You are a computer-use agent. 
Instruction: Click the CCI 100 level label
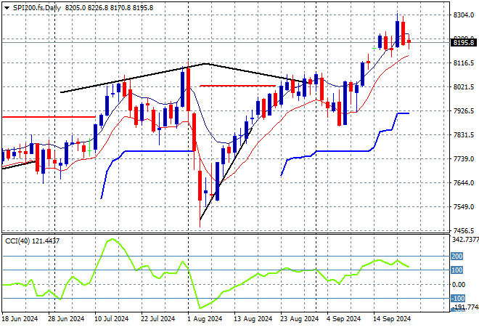point(457,270)
